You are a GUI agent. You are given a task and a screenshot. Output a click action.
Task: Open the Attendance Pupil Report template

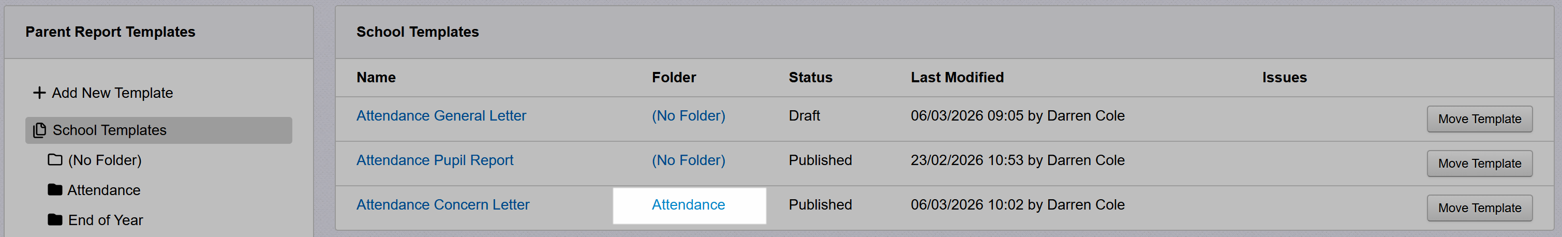[x=434, y=160]
